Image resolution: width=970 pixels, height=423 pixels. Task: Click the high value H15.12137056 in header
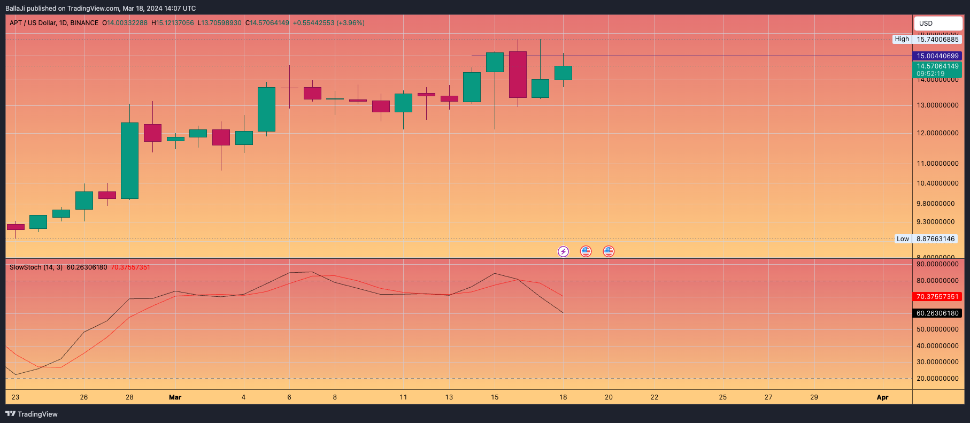tap(173, 23)
